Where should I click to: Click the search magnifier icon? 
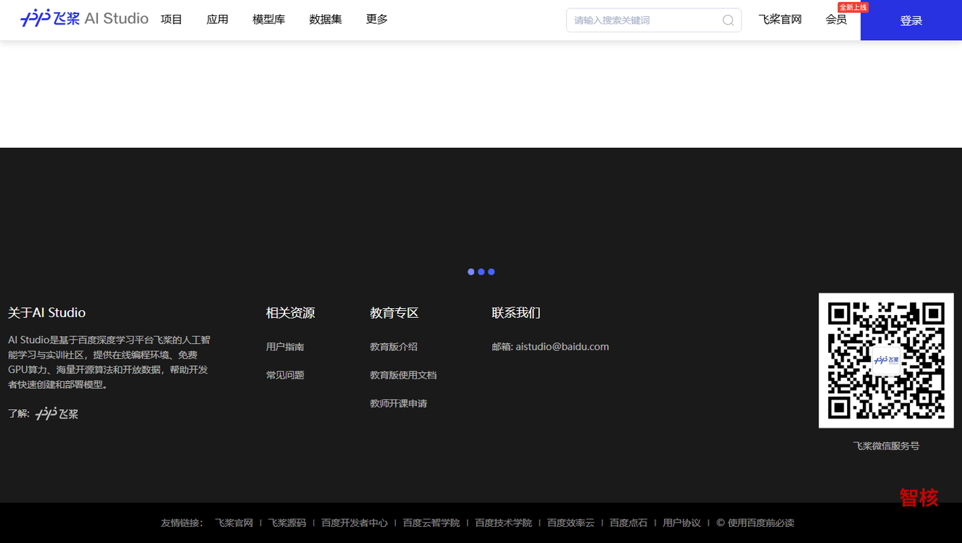pyautogui.click(x=728, y=20)
